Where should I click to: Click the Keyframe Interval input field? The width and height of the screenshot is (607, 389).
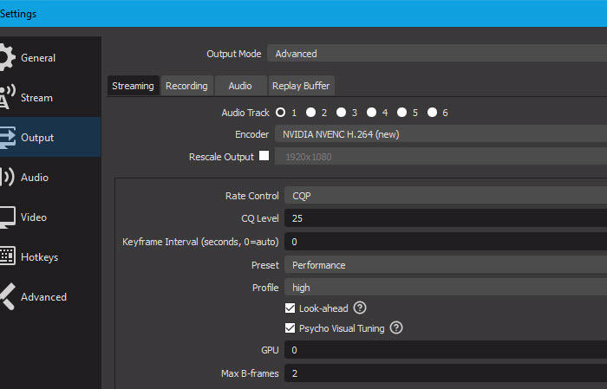(446, 242)
